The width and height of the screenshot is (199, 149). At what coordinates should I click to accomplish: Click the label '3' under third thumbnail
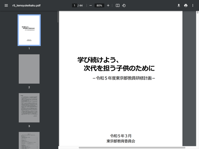[29, 126]
